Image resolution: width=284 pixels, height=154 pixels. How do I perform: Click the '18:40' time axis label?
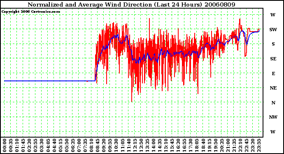tap(203, 145)
